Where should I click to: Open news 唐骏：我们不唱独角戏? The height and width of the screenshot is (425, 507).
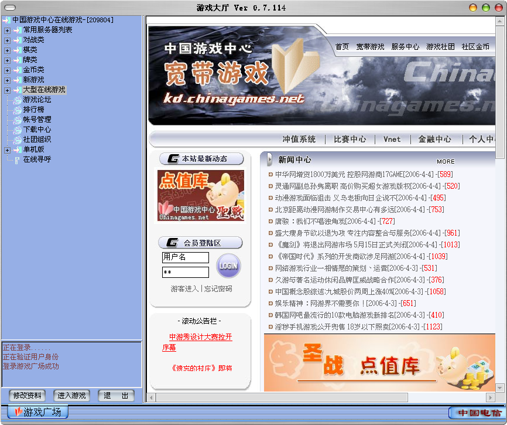coord(310,222)
